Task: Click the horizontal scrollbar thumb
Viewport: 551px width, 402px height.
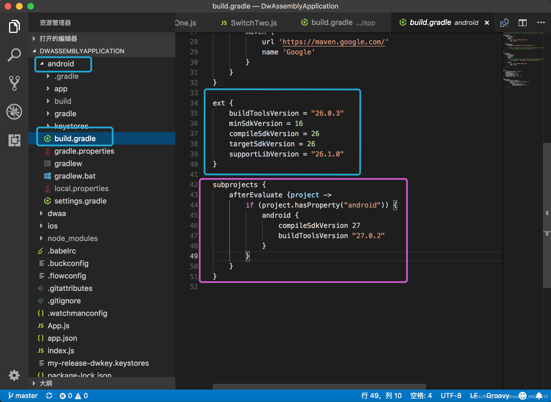Action: [x=319, y=387]
